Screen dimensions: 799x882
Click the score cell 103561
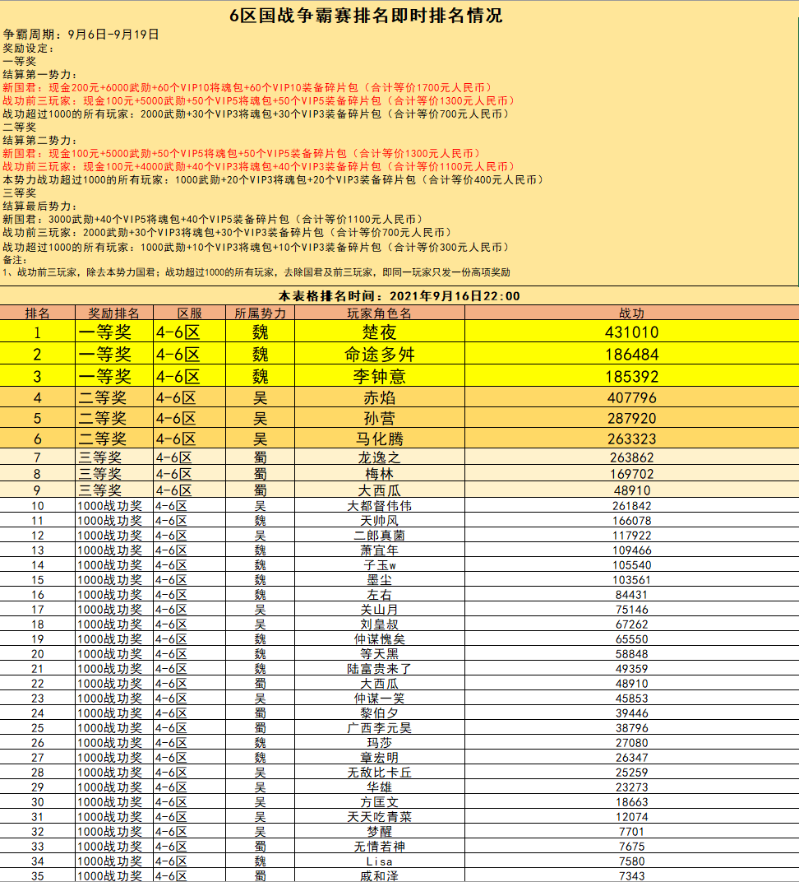[631, 579]
